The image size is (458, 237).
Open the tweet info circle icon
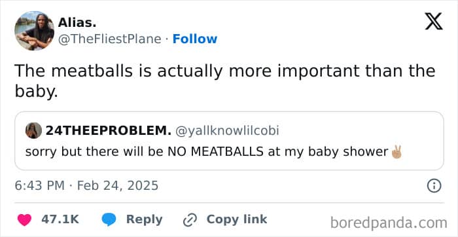point(434,186)
